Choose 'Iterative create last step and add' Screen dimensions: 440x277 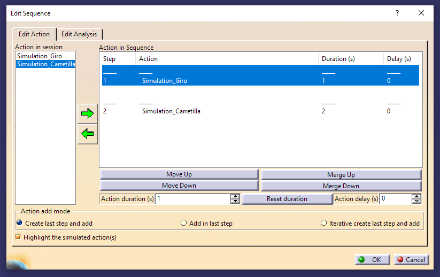(x=323, y=223)
